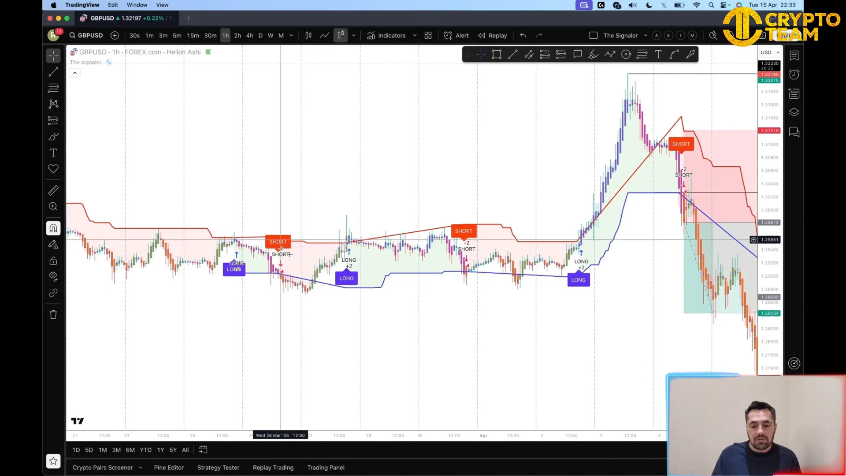Collapse the indicator legend chevron
846x476 pixels.
[75, 73]
